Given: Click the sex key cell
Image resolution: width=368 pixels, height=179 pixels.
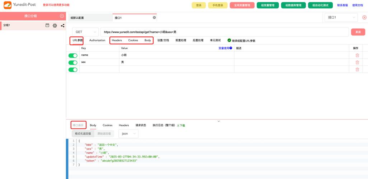Looking at the screenshot, I should click(x=99, y=62).
